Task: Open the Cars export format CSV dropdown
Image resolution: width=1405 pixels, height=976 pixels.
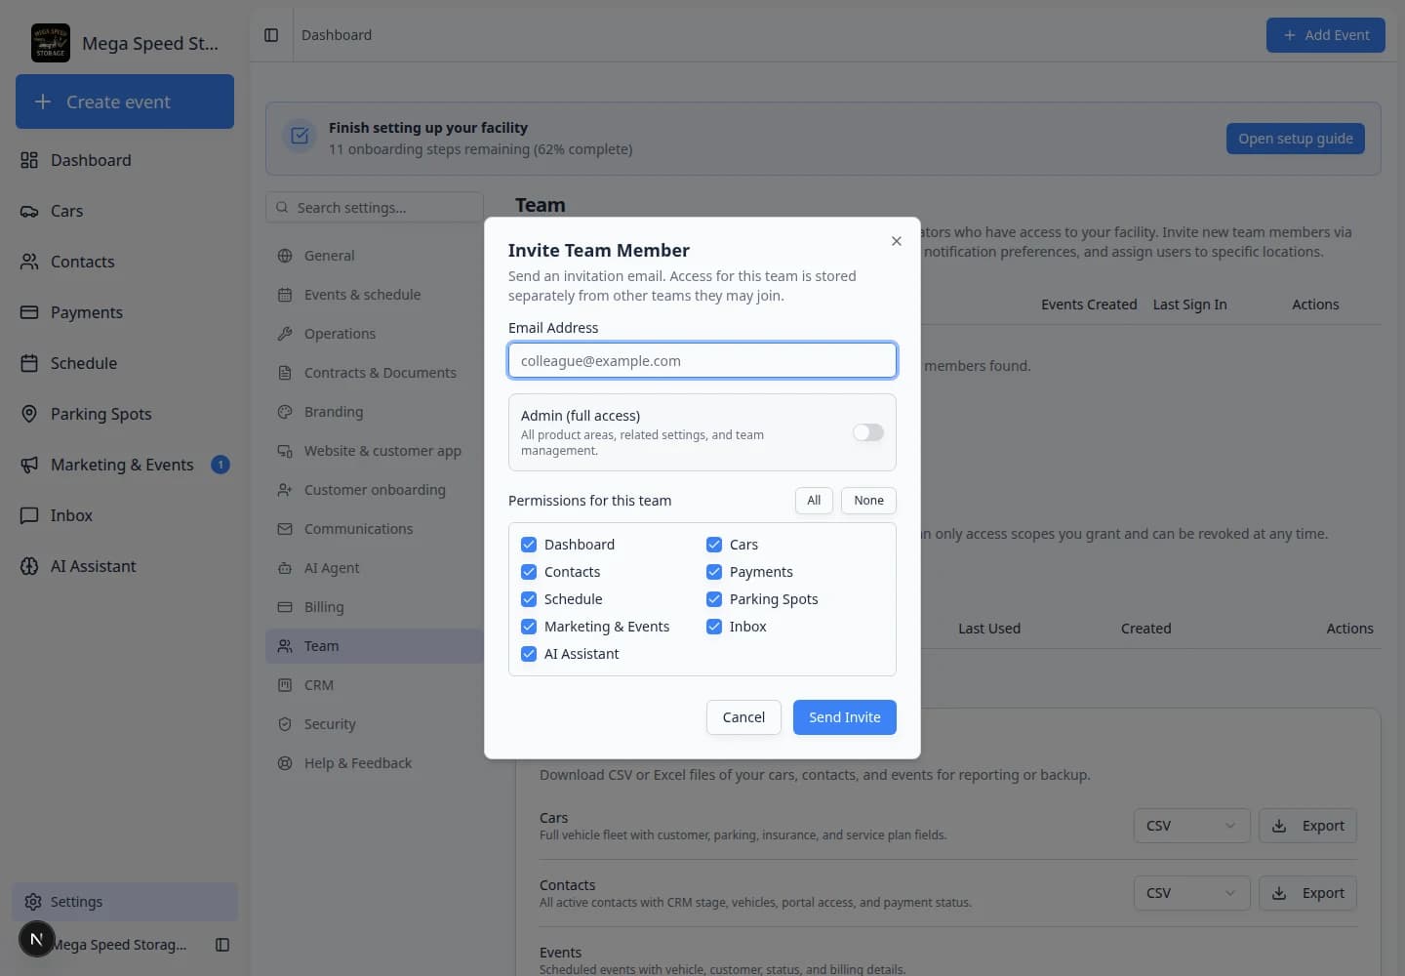Action: 1191,826
